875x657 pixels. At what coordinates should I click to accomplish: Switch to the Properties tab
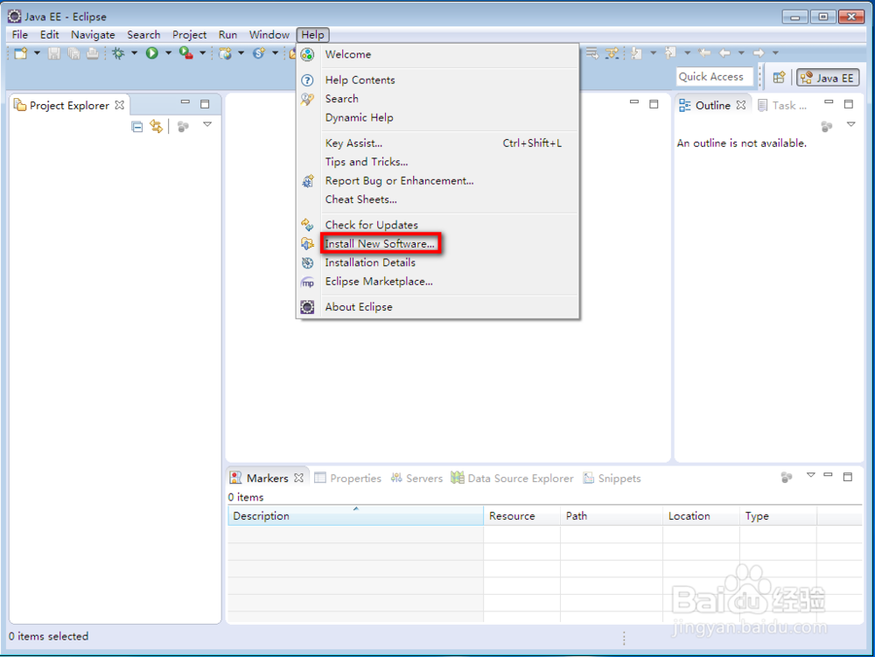(347, 479)
